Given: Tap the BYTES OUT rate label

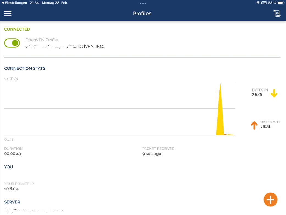Looking at the screenshot, I should [x=270, y=124].
